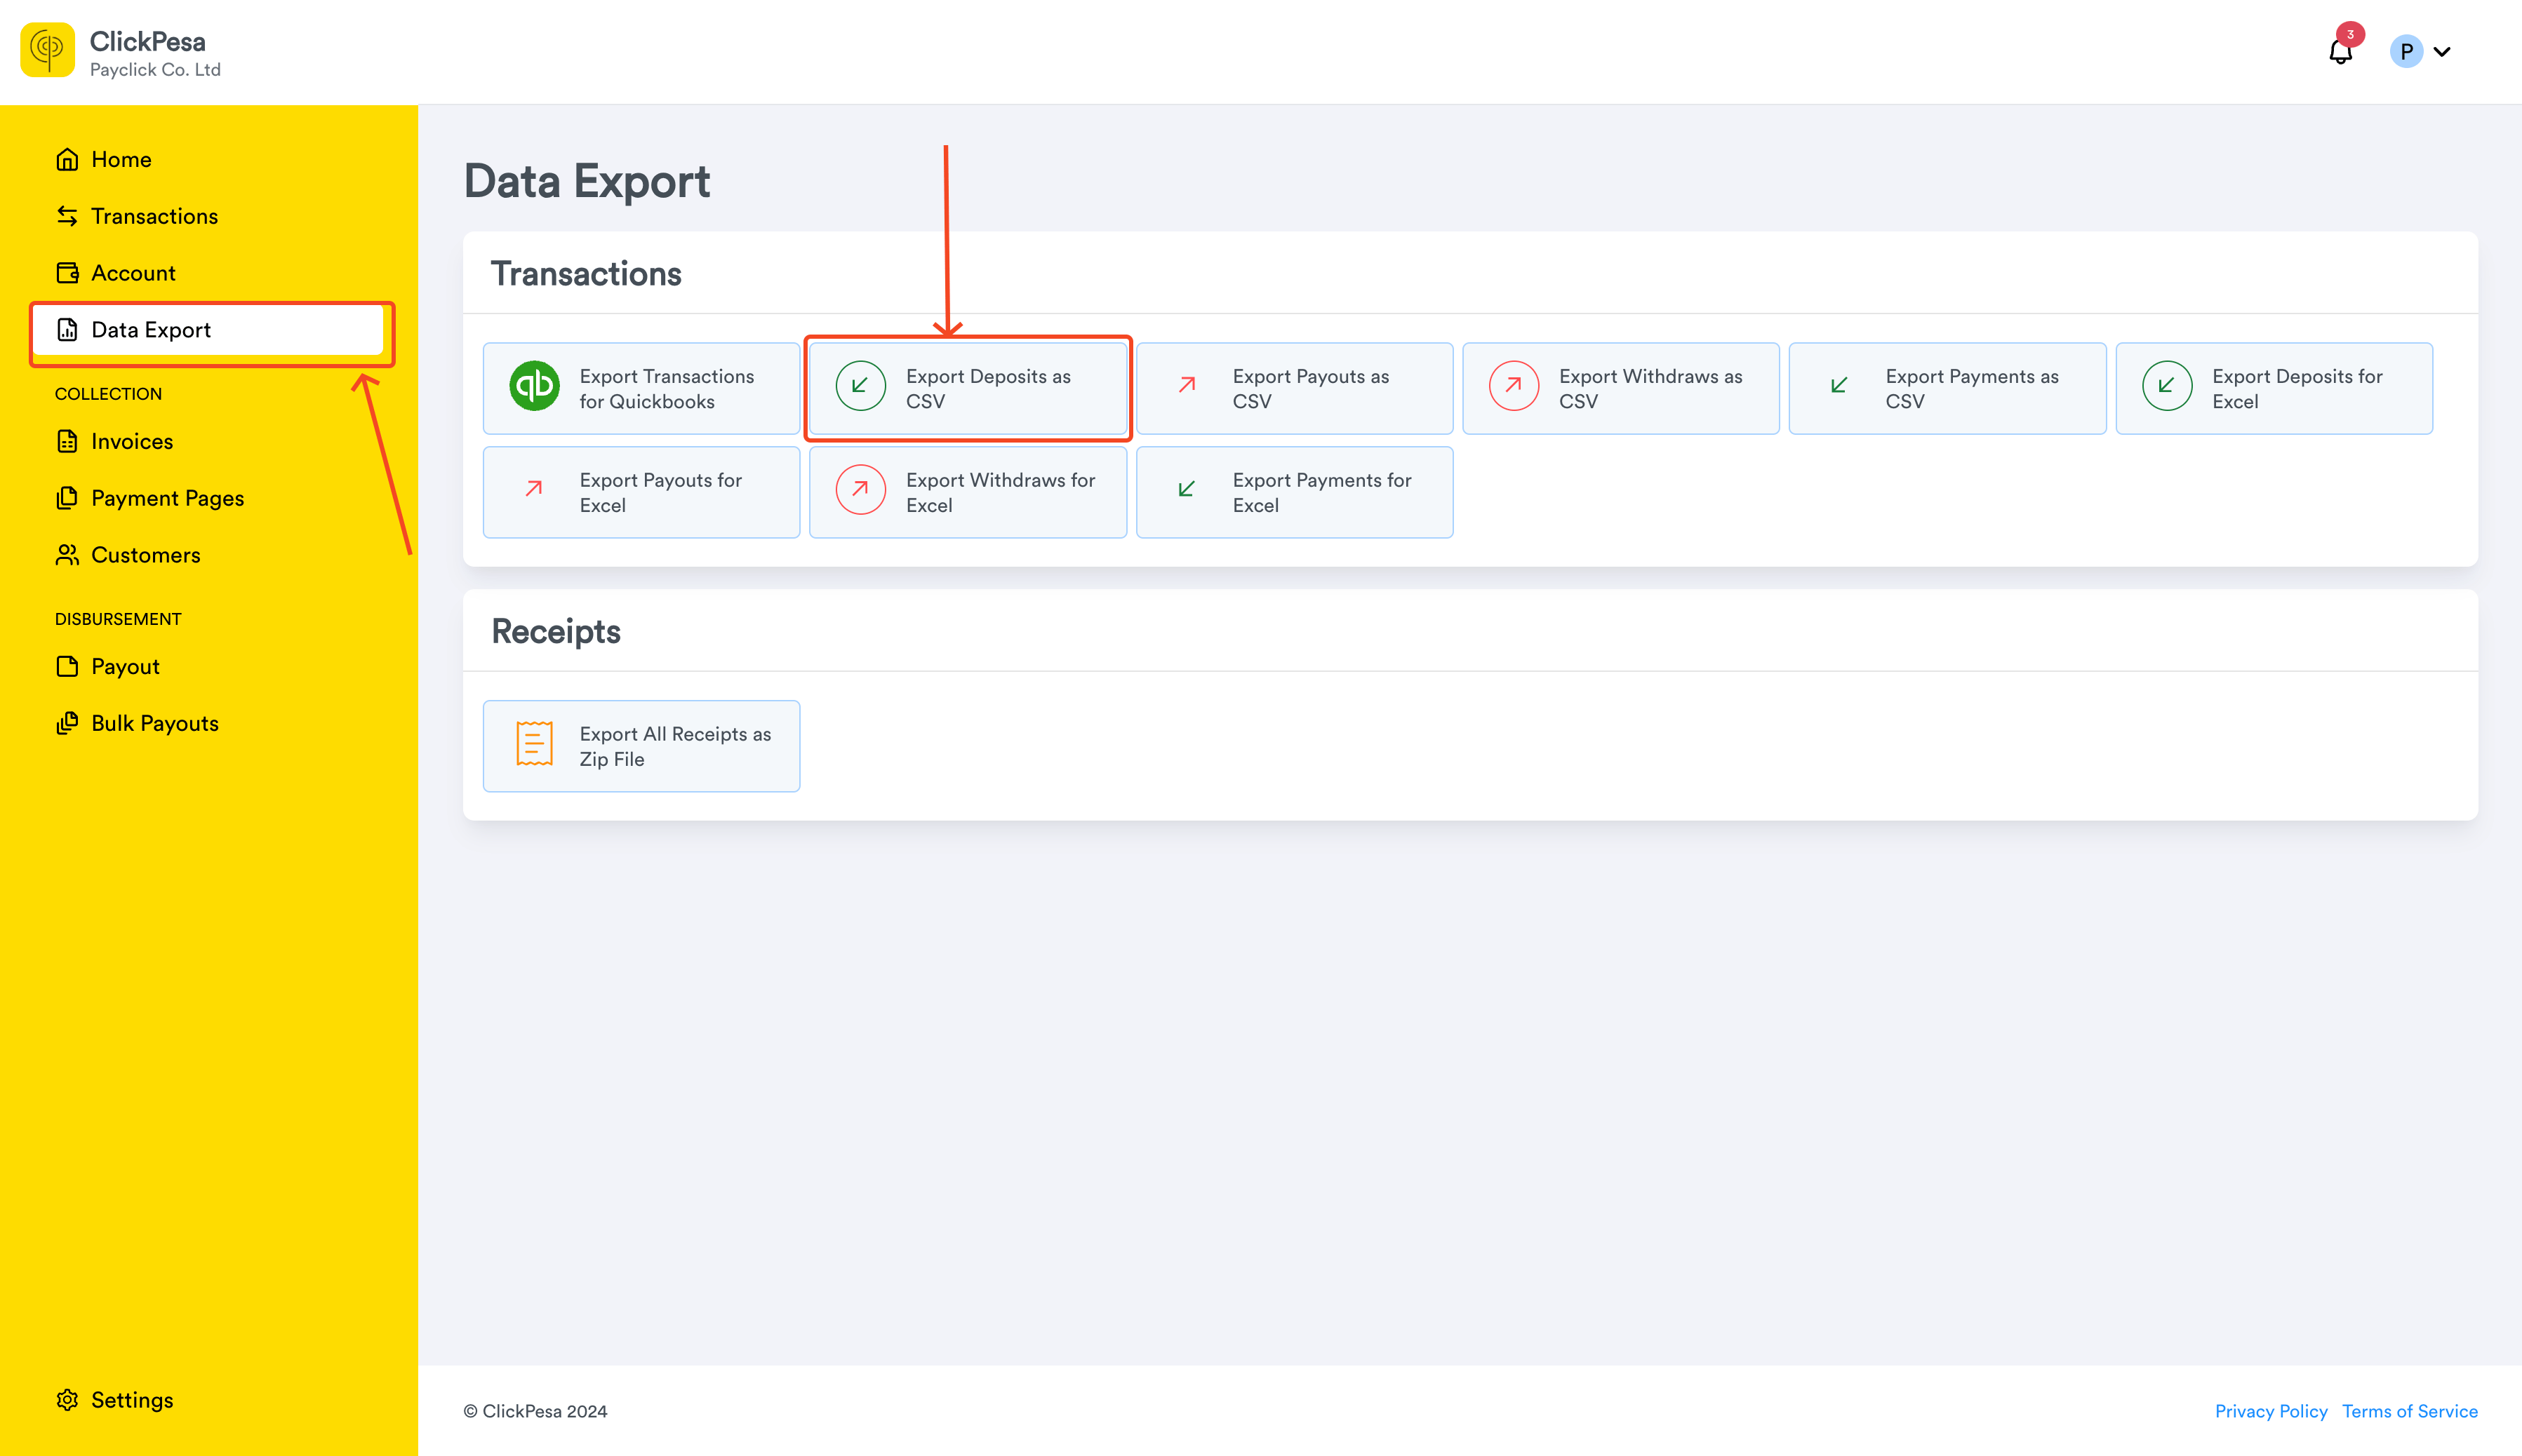Click the Transactions arrows icon
2522x1456 pixels.
(x=67, y=216)
